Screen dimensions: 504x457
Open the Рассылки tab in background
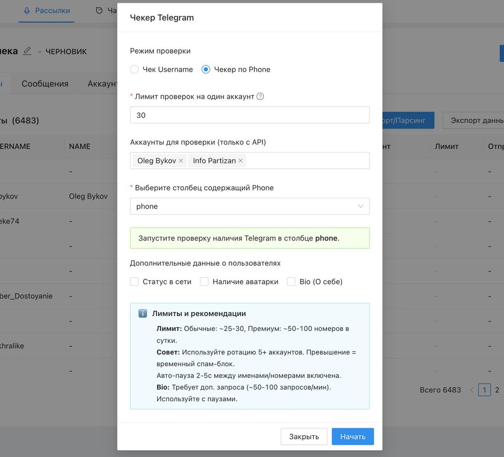click(47, 11)
